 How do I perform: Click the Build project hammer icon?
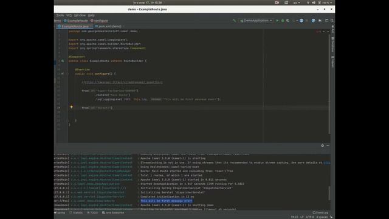[234, 21]
